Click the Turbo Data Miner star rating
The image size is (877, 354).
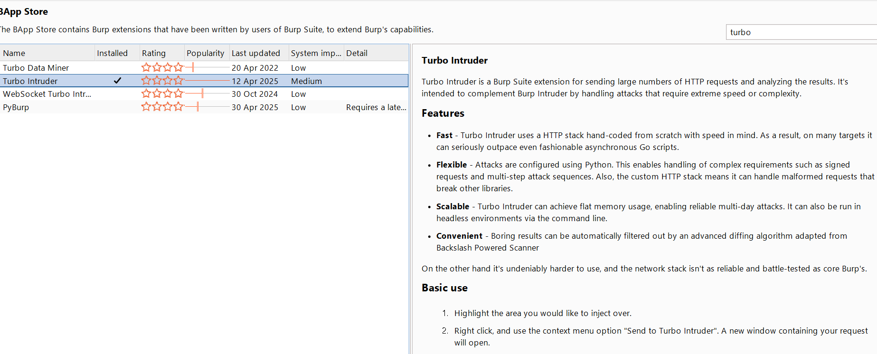coord(162,68)
